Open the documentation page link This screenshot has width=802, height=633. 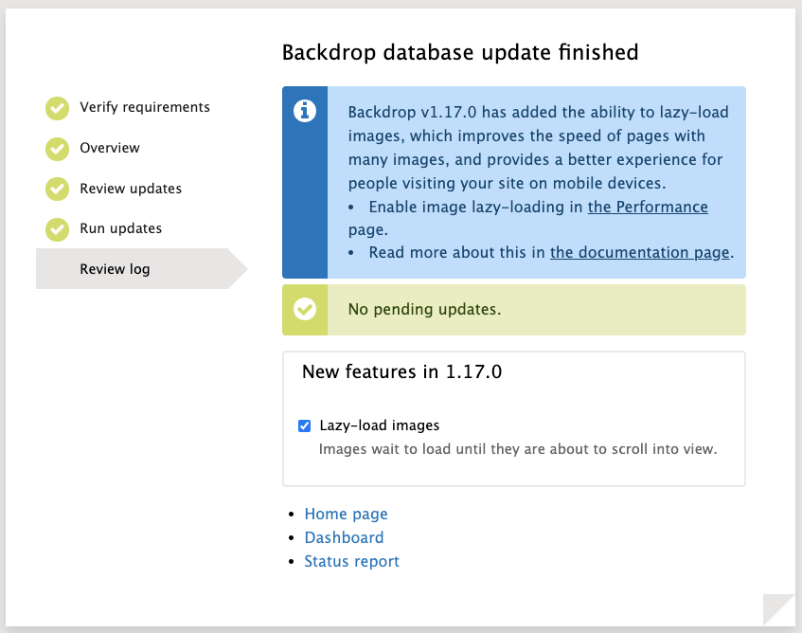(x=639, y=252)
